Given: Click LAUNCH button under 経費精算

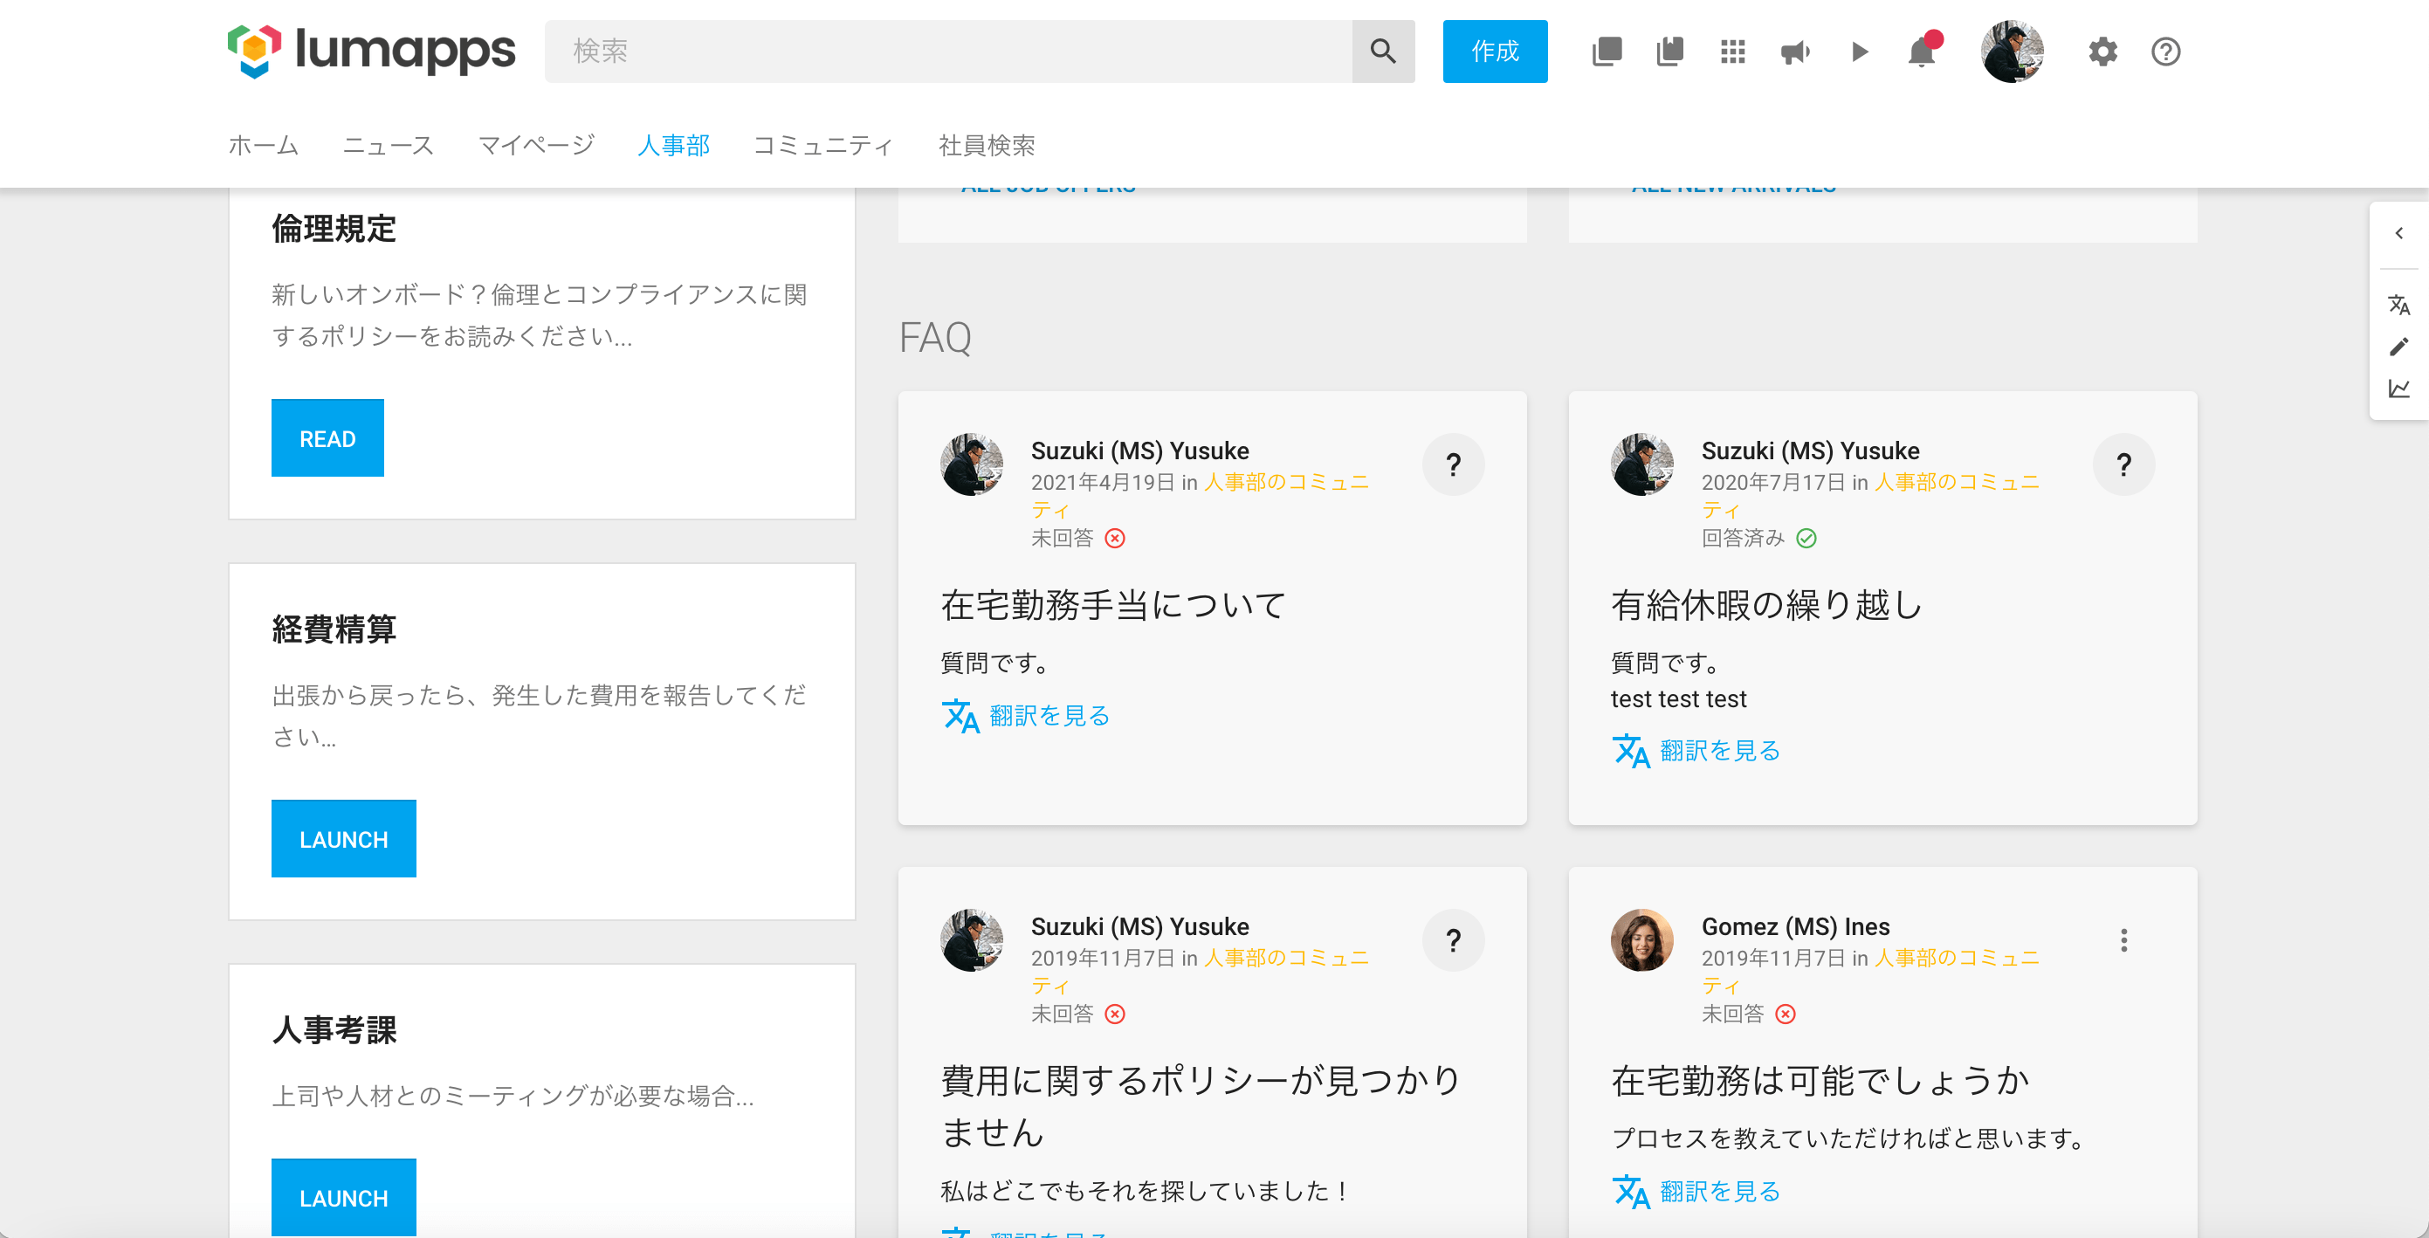Looking at the screenshot, I should tap(343, 838).
